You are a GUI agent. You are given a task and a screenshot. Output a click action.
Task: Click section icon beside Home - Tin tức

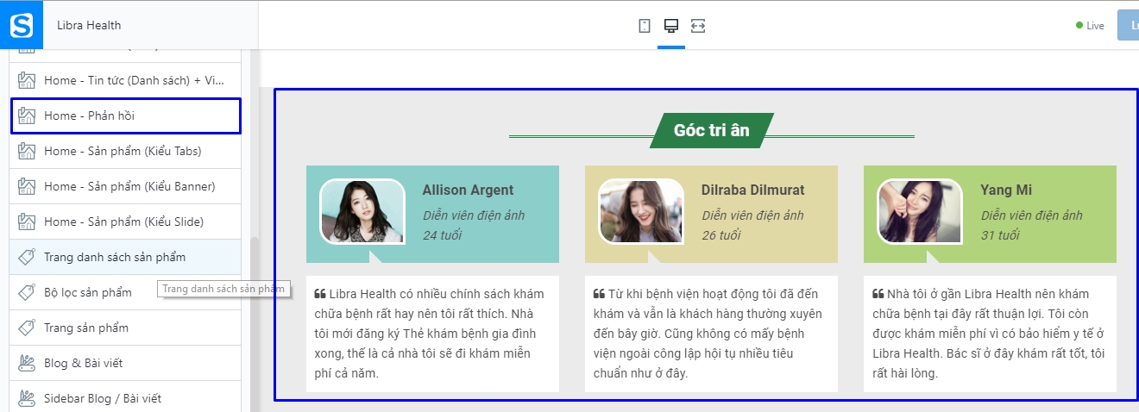coord(27,80)
